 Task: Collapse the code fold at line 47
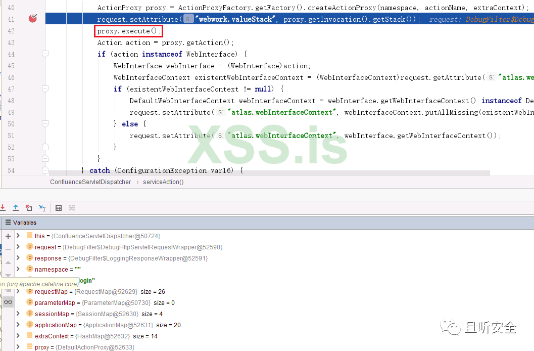45,89
